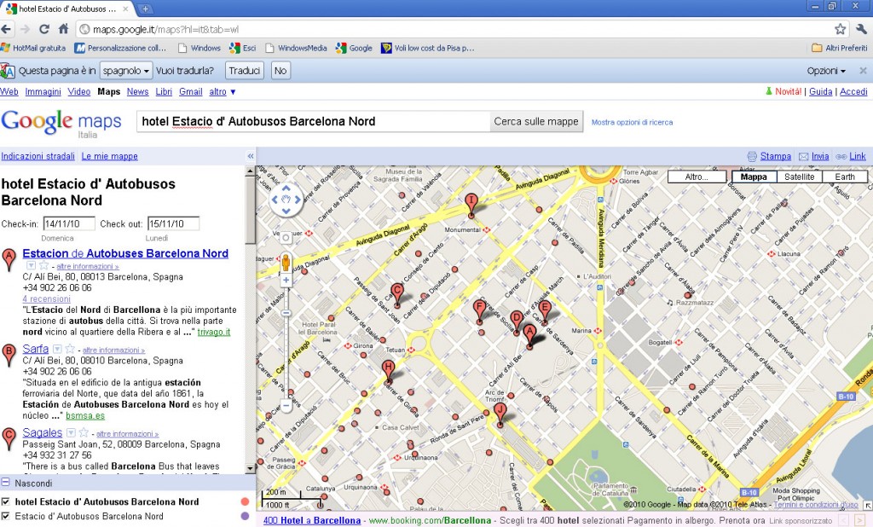
Task: Open the dropdown arrow beside Sagales
Action: [x=71, y=433]
